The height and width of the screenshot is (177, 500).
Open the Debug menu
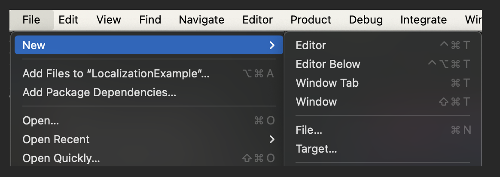pyautogui.click(x=366, y=20)
